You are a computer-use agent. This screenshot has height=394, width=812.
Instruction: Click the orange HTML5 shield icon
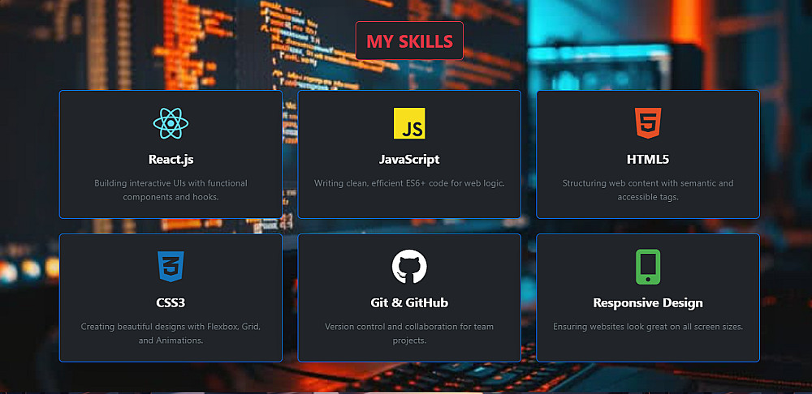point(648,123)
